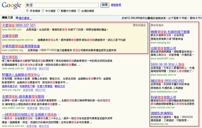Open the 全國徵信社-提供專業徵信服務 result title
The height and width of the screenshot is (128, 202).
23,97
